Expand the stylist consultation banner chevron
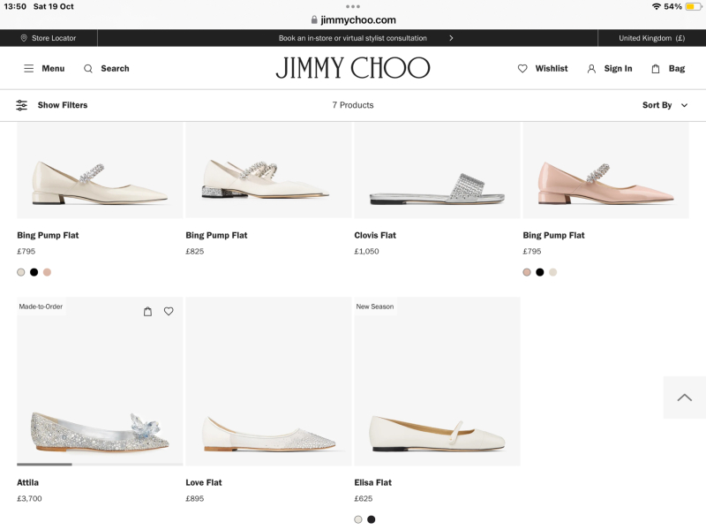Image resolution: width=706 pixels, height=530 pixels. point(451,38)
